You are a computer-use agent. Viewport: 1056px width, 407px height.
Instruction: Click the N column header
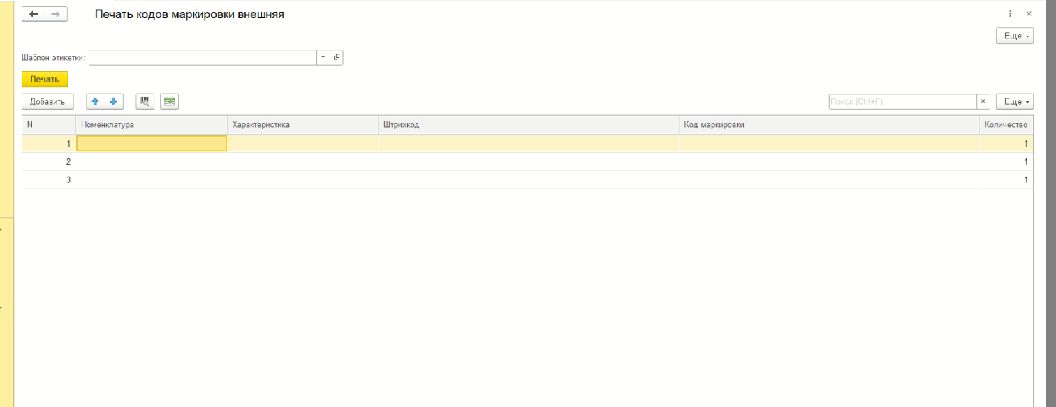(49, 125)
